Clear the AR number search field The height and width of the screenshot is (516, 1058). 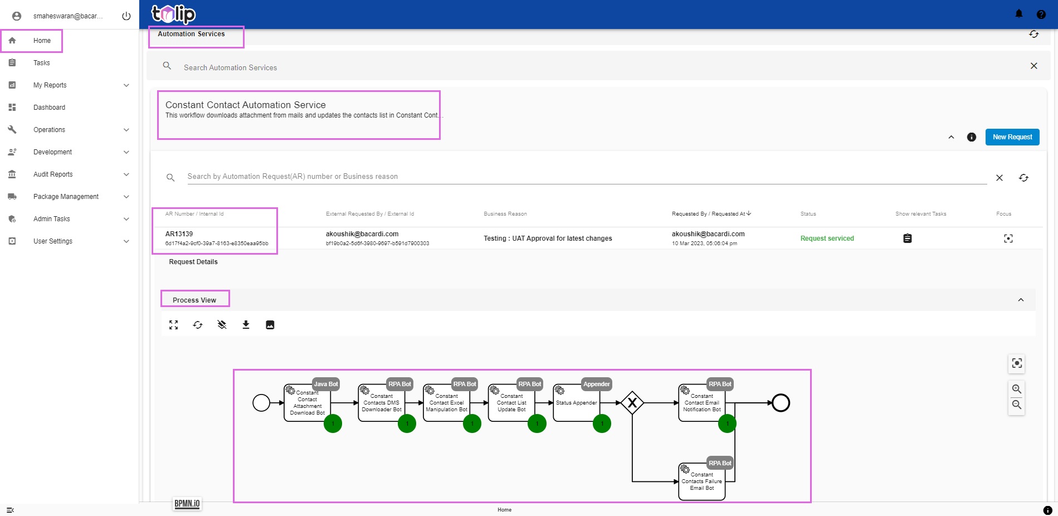[1000, 178]
